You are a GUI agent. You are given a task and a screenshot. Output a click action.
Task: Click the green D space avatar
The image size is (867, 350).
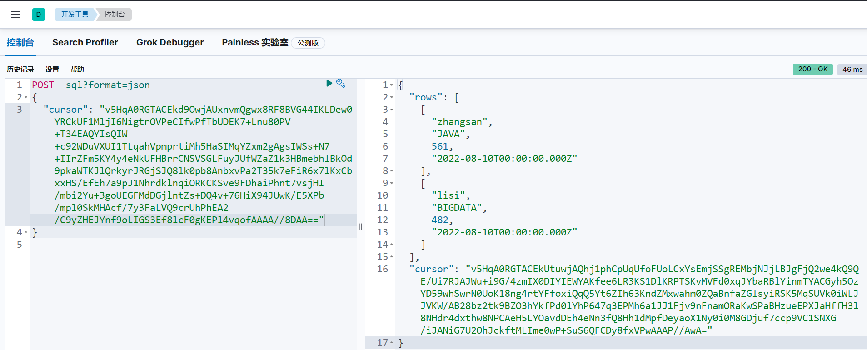click(39, 15)
